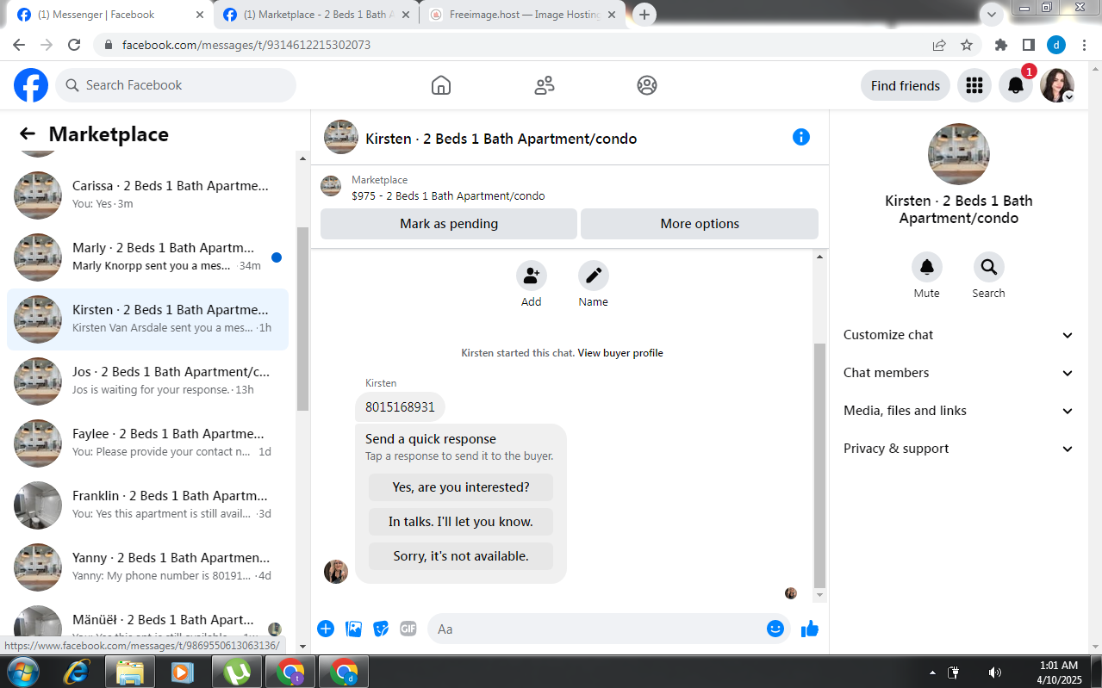Reload the page in the browser
Screen dimensions: 1102x688
click(x=74, y=45)
